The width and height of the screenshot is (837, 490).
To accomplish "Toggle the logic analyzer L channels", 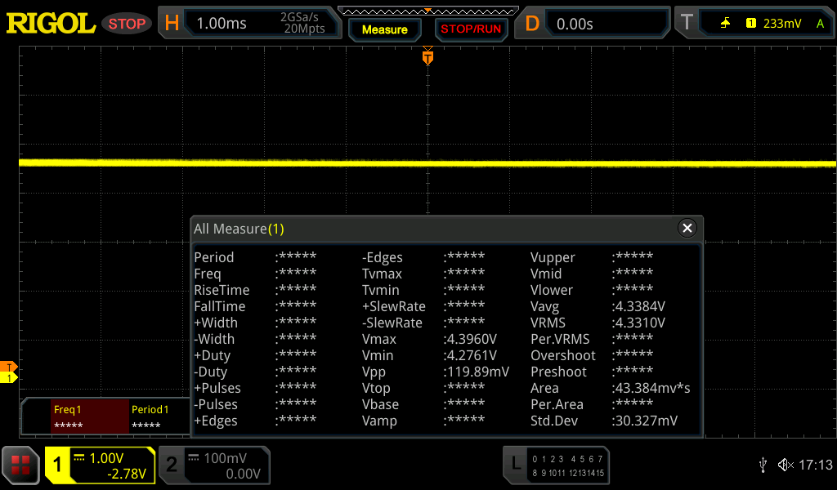I will 557,465.
